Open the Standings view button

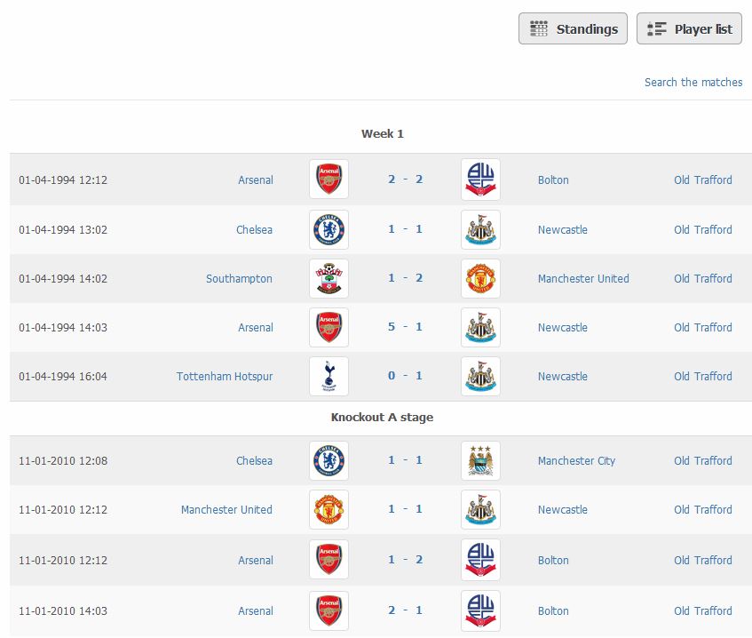[x=573, y=28]
